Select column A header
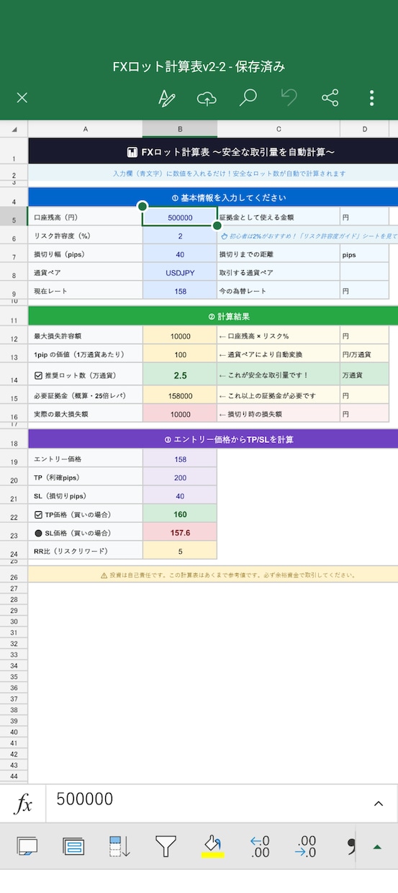The height and width of the screenshot is (893, 398). pos(85,129)
